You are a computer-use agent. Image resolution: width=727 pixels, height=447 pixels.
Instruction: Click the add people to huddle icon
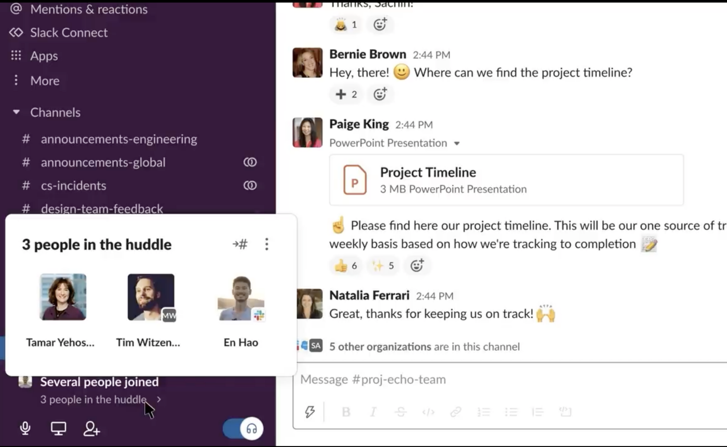91,428
